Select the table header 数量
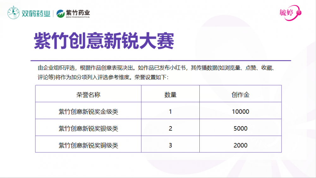Image resolution: width=316 pixels, height=178 pixels. tap(170, 95)
